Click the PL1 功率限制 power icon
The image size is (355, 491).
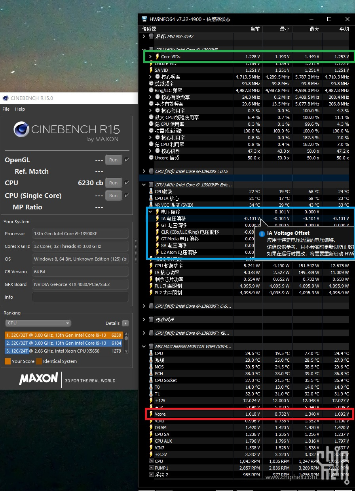click(151, 286)
